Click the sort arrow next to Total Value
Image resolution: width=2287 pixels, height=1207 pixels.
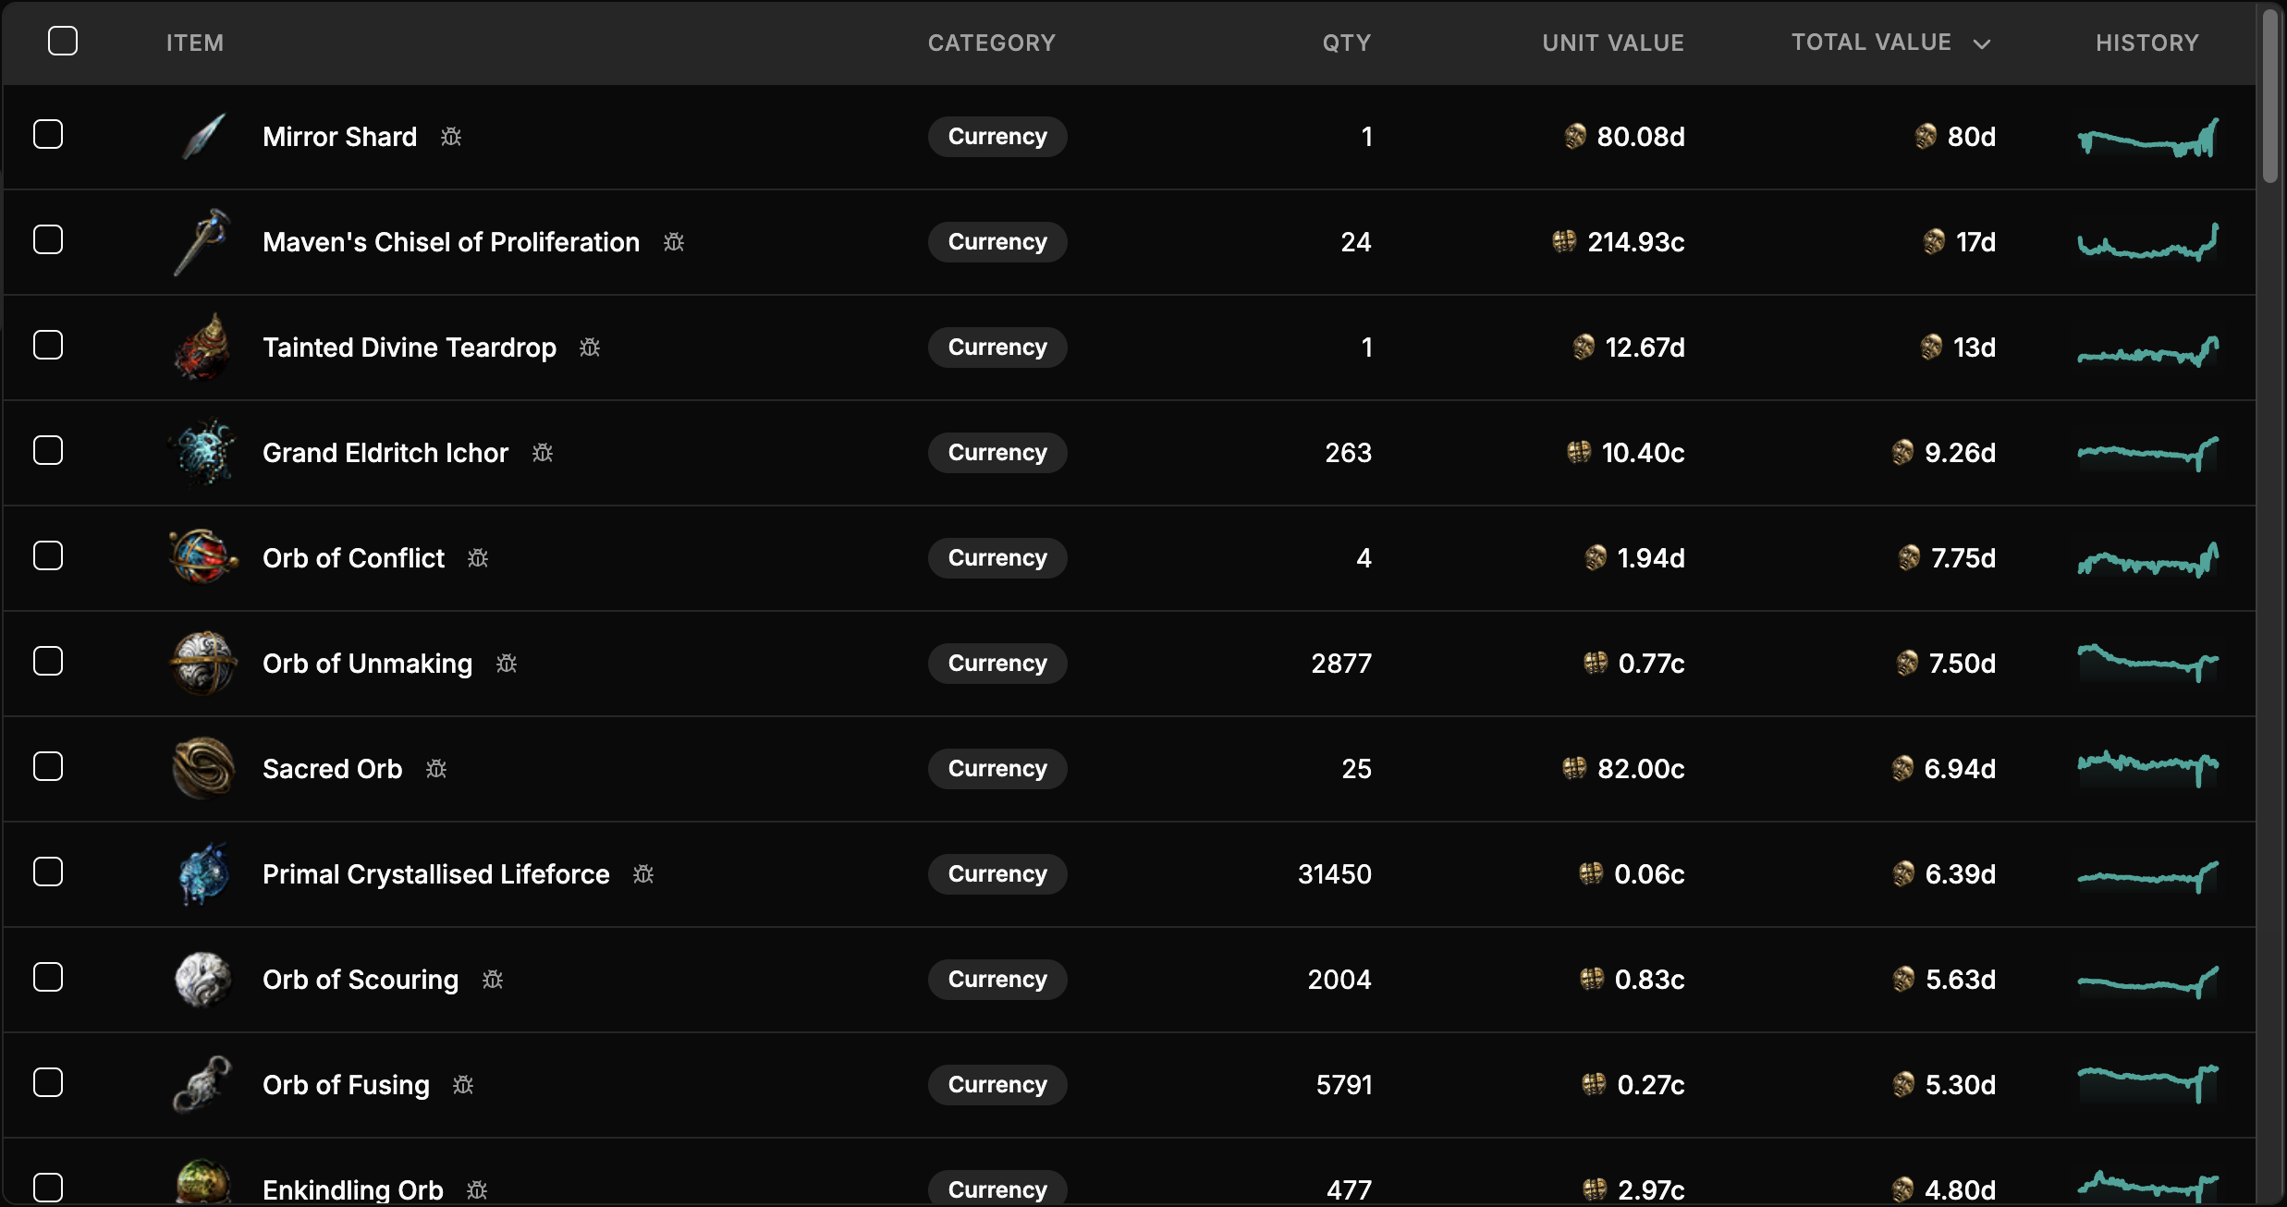pos(1981,43)
